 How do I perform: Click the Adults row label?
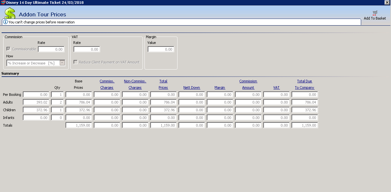[8, 102]
